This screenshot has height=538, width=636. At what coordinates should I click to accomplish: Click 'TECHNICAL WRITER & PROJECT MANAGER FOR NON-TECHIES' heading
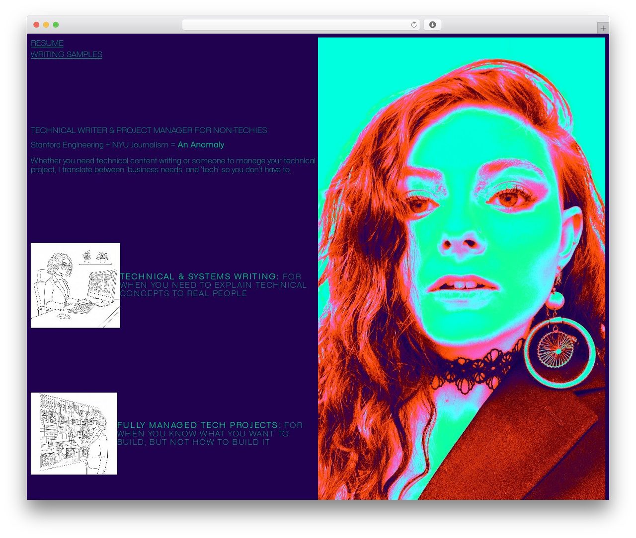point(149,130)
